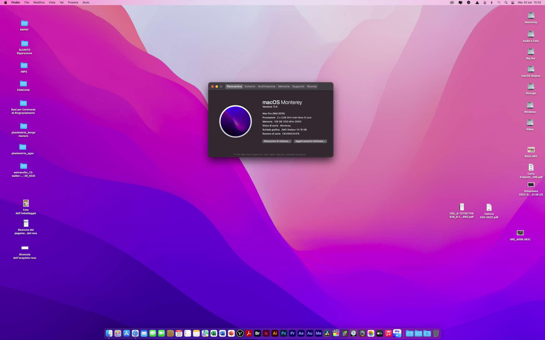Viewport: 545px width, 340px height.
Task: Open Safari from the dock
Action: [135, 333]
